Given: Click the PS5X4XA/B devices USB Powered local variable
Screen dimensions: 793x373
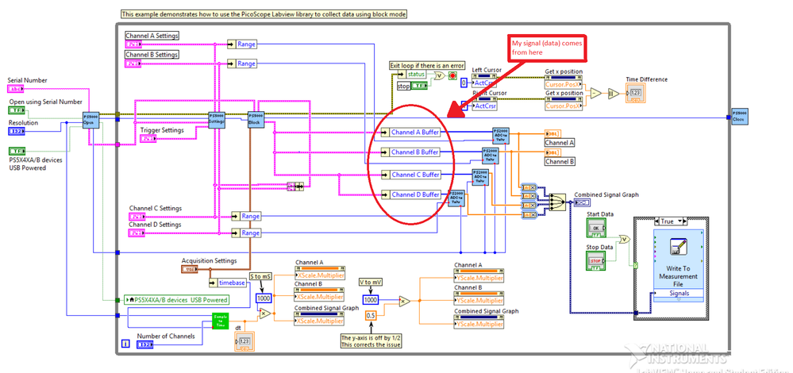Looking at the screenshot, I should pyautogui.click(x=176, y=300).
